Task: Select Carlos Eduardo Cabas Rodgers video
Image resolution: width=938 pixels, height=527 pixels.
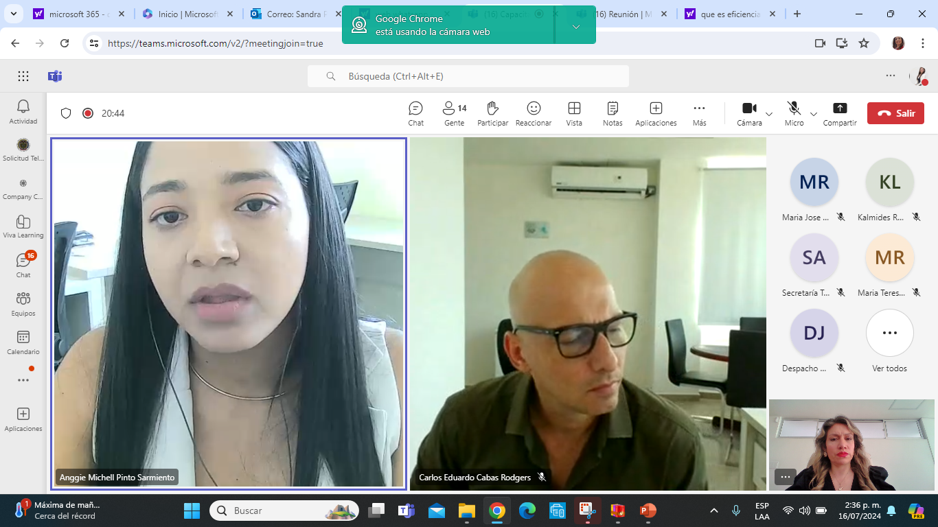Action: (588, 314)
